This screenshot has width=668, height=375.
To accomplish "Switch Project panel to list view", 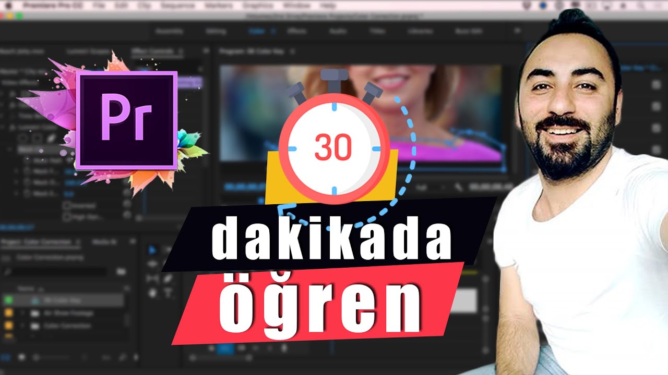I will point(6,358).
